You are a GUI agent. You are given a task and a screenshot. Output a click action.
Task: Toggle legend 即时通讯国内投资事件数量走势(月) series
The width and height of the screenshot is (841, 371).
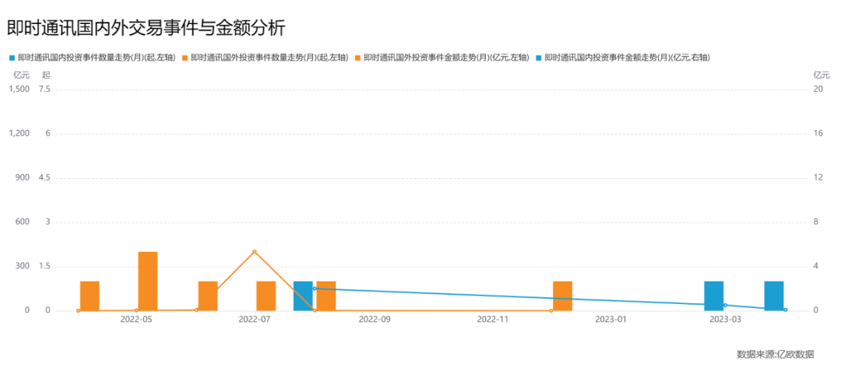coord(93,58)
